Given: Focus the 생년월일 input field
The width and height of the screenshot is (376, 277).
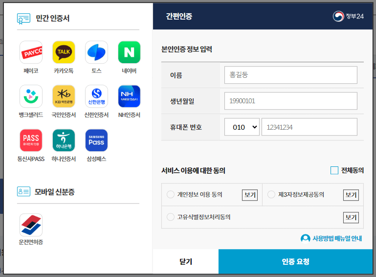Looking at the screenshot, I should pyautogui.click(x=290, y=101).
